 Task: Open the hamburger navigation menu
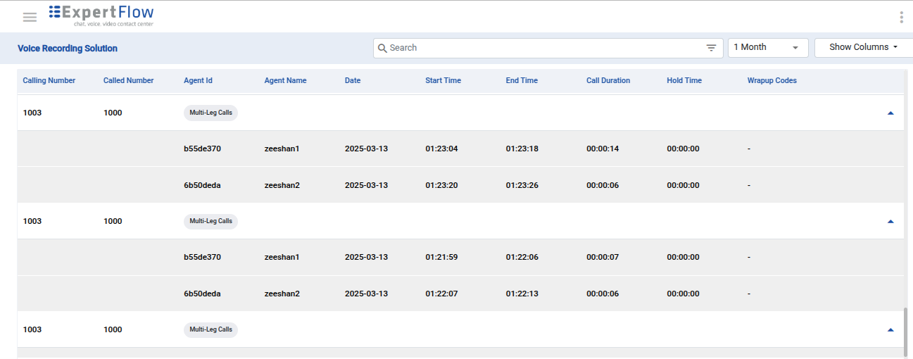point(30,17)
